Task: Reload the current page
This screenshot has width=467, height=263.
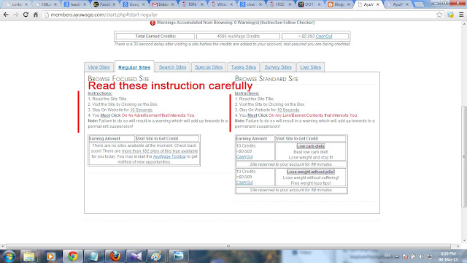Action: coord(26,15)
